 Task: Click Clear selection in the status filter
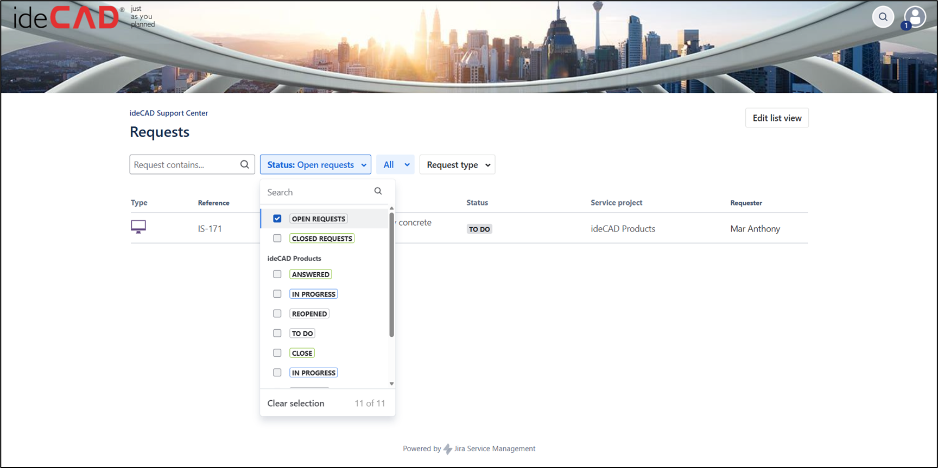click(296, 403)
